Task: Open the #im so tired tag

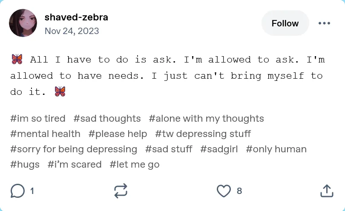Action: (x=38, y=119)
